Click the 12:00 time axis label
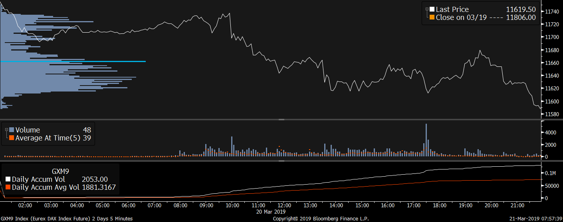563x222 pixels. pyautogui.click(x=284, y=206)
